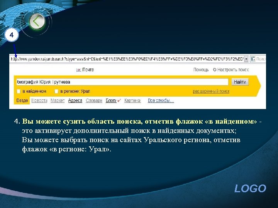Select the Везде tab
The image size is (278, 208).
[x=22, y=101]
